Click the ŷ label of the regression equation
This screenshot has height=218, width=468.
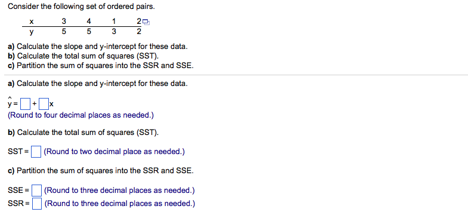[10, 102]
